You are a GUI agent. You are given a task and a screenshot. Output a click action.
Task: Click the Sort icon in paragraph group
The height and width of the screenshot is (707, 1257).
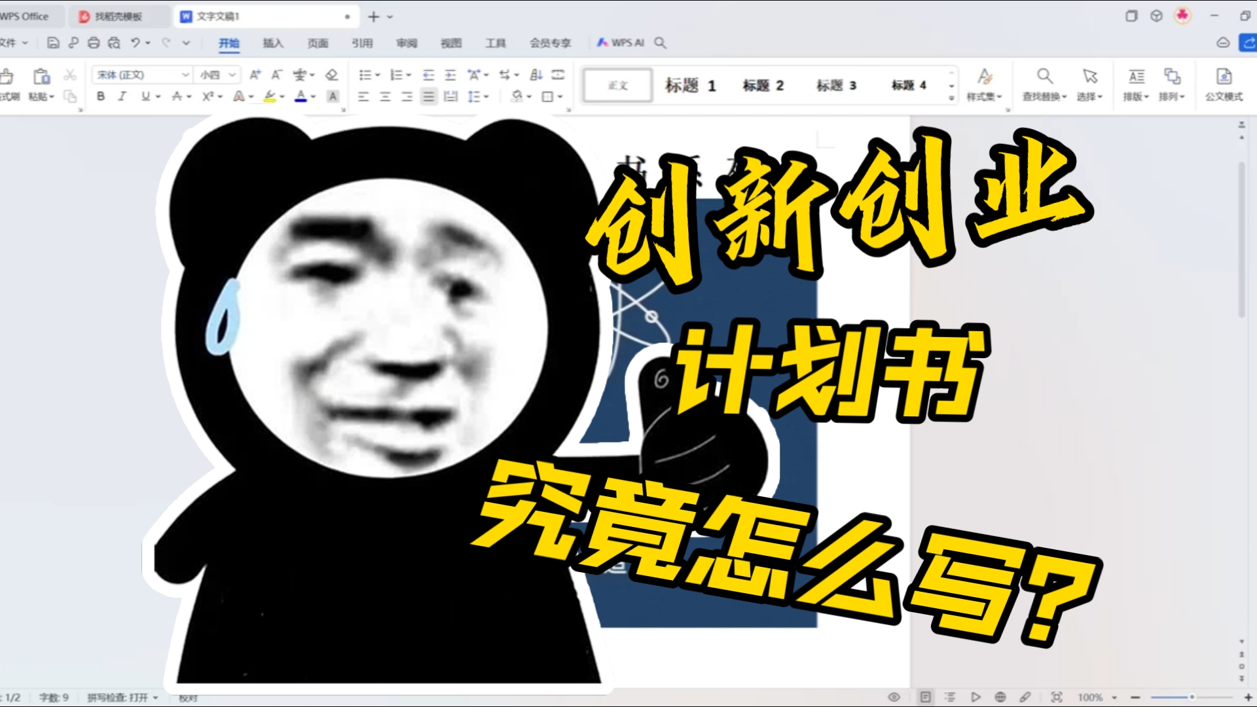click(x=536, y=75)
